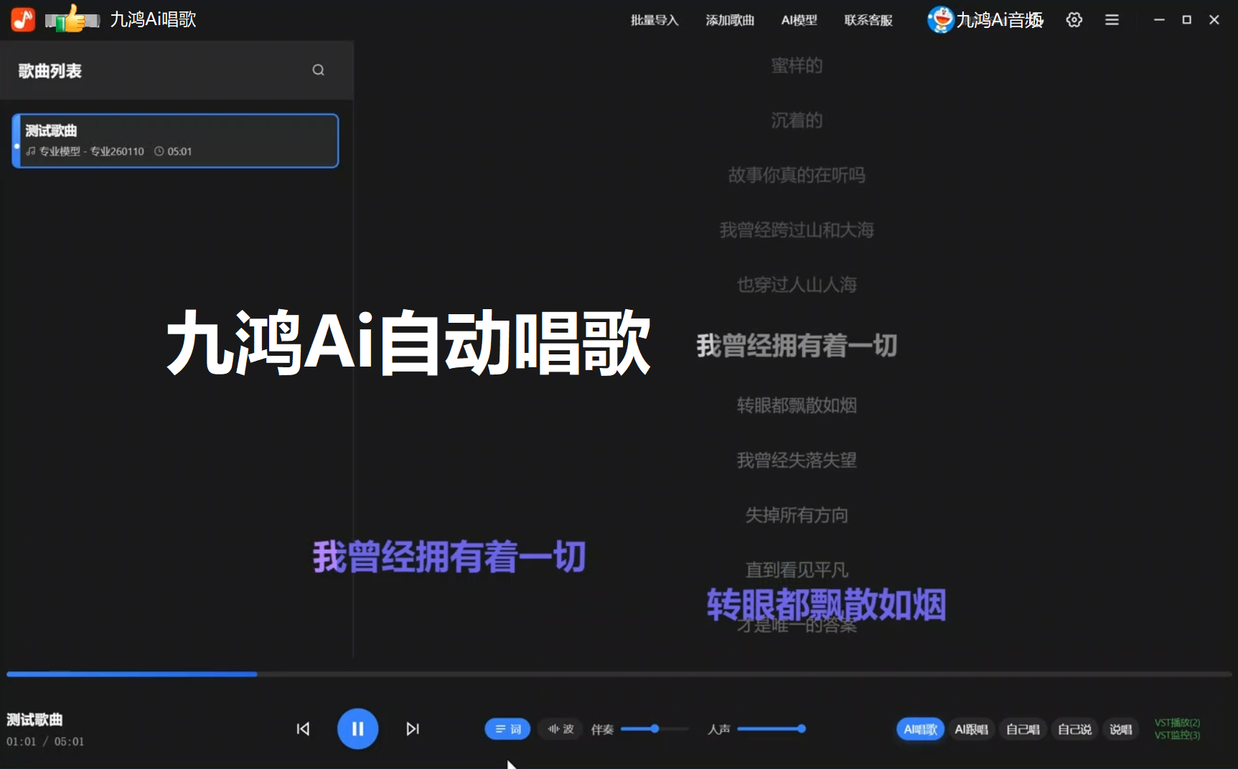Open the AI模型 menu

[799, 20]
